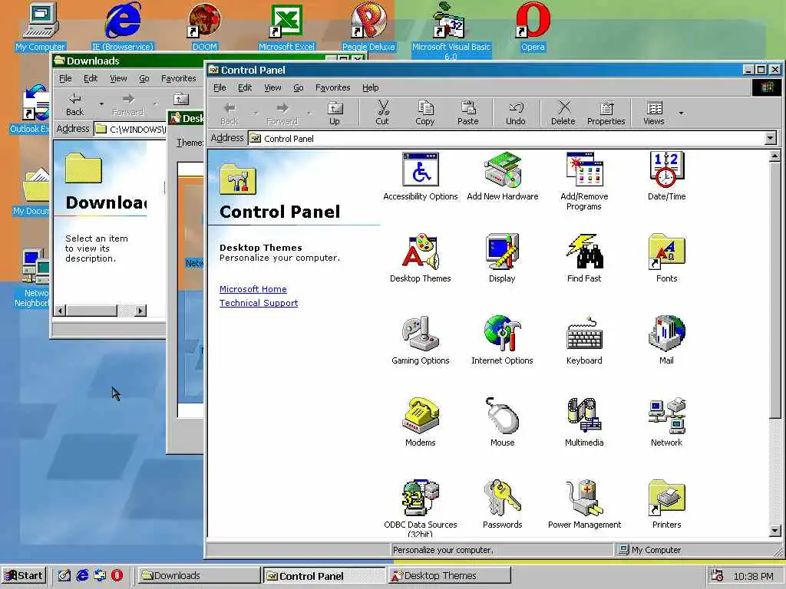Select the Desktop Themes icon
786x589 pixels.
[420, 258]
